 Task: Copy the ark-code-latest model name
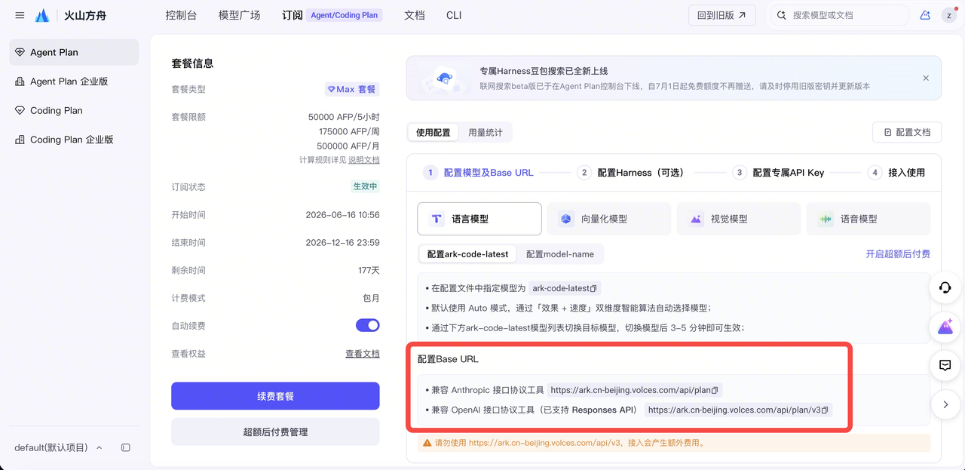point(593,288)
